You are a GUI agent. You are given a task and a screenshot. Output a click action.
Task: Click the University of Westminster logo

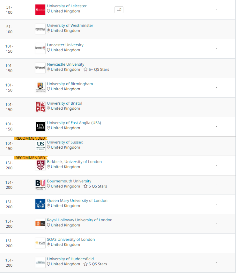click(x=40, y=29)
